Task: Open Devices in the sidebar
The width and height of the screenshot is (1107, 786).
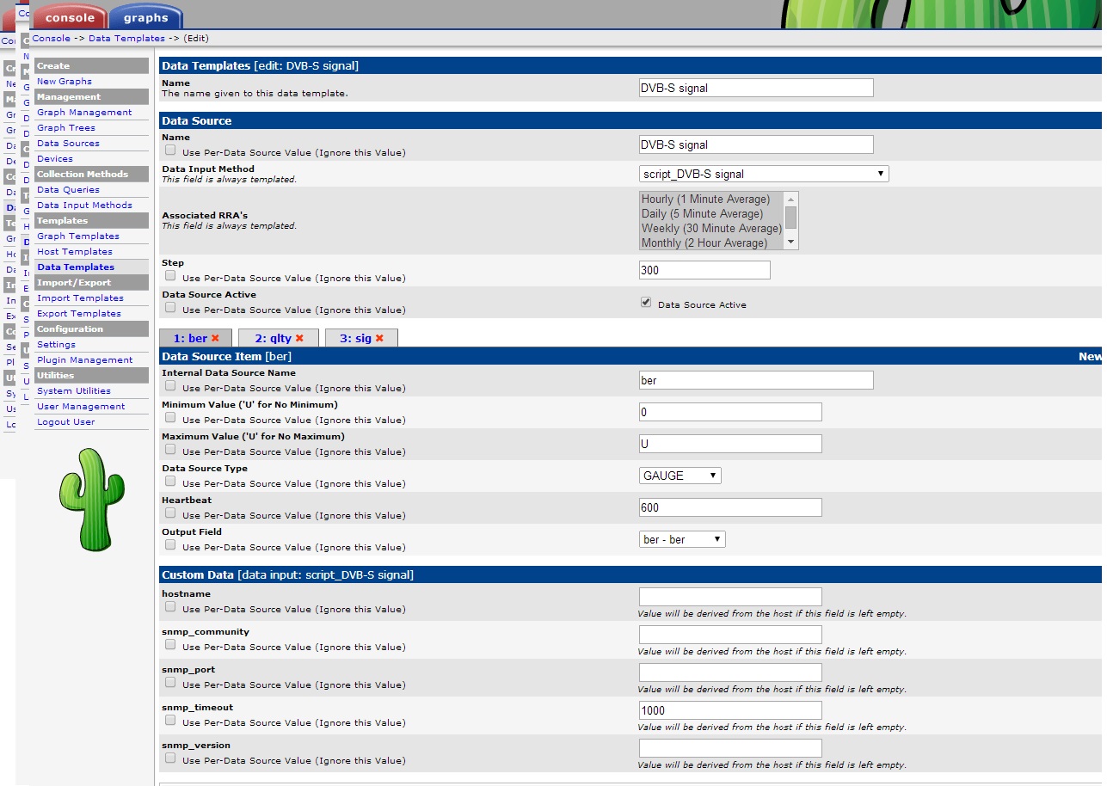Action: (x=55, y=159)
